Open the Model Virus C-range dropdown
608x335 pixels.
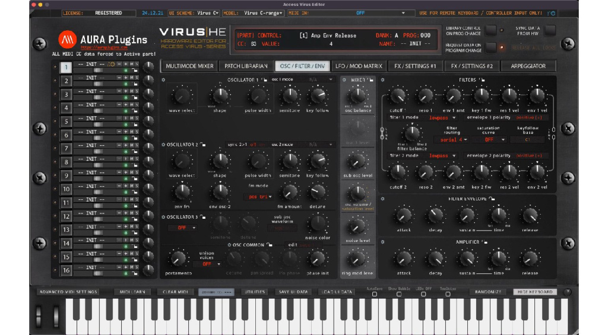coord(253,13)
